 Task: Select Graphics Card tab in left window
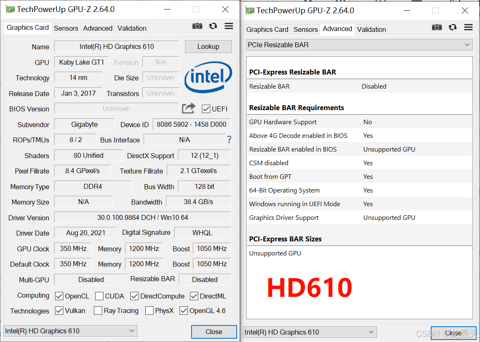(28, 28)
